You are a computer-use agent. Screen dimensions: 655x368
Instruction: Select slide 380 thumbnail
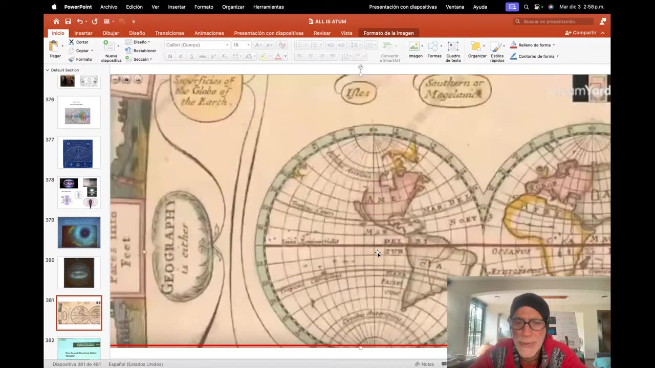click(79, 273)
